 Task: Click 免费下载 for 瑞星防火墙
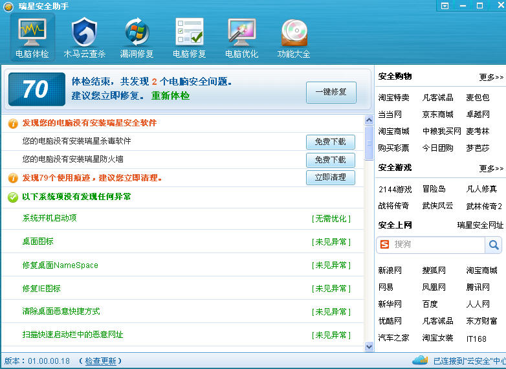[331, 160]
